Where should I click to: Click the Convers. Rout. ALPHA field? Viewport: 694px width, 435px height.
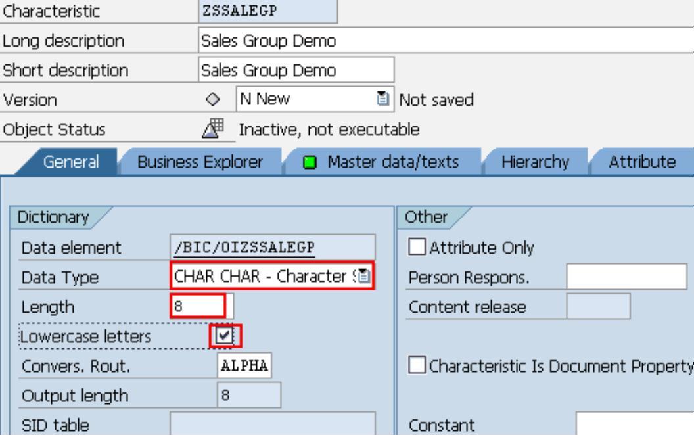pyautogui.click(x=244, y=365)
